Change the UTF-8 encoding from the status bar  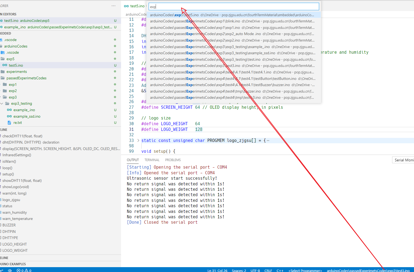coord(255,270)
